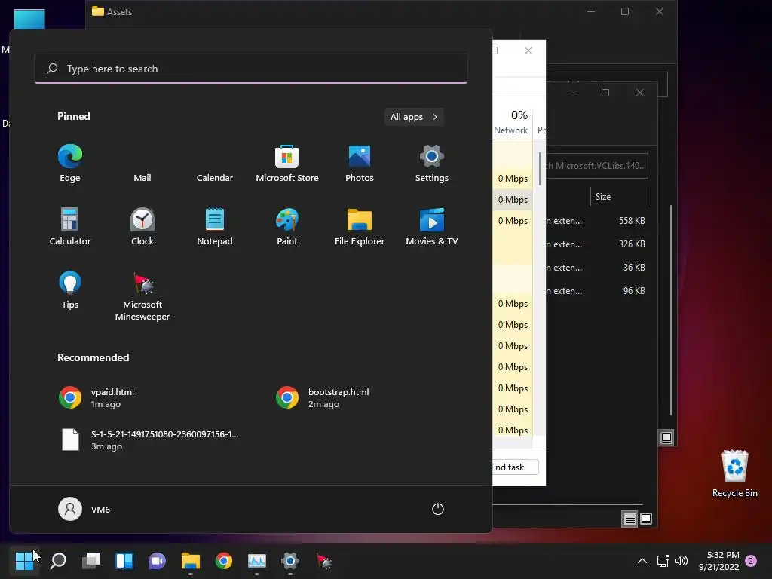772x579 pixels.
Task: Open Edge from pinned apps
Action: [70, 164]
